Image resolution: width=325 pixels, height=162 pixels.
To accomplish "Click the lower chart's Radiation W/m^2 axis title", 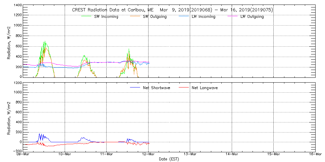I will pos(9,118).
